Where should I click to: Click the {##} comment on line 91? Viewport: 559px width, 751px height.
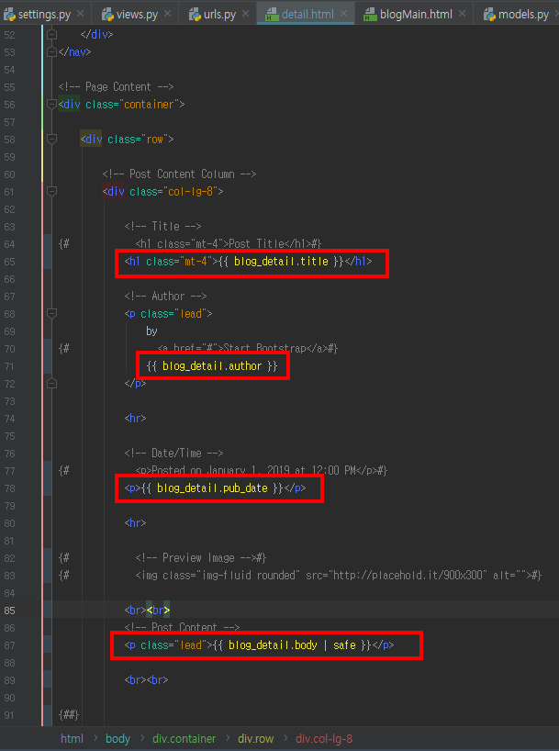point(69,715)
